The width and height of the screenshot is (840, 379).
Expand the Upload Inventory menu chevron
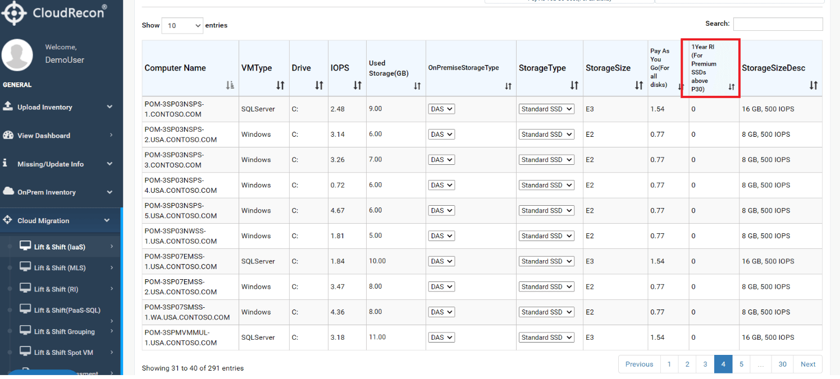109,107
